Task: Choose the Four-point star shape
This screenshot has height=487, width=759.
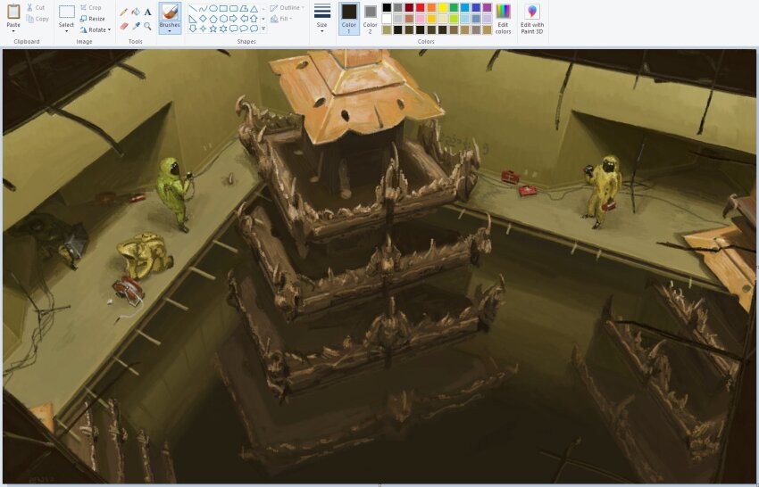Action: click(x=203, y=29)
